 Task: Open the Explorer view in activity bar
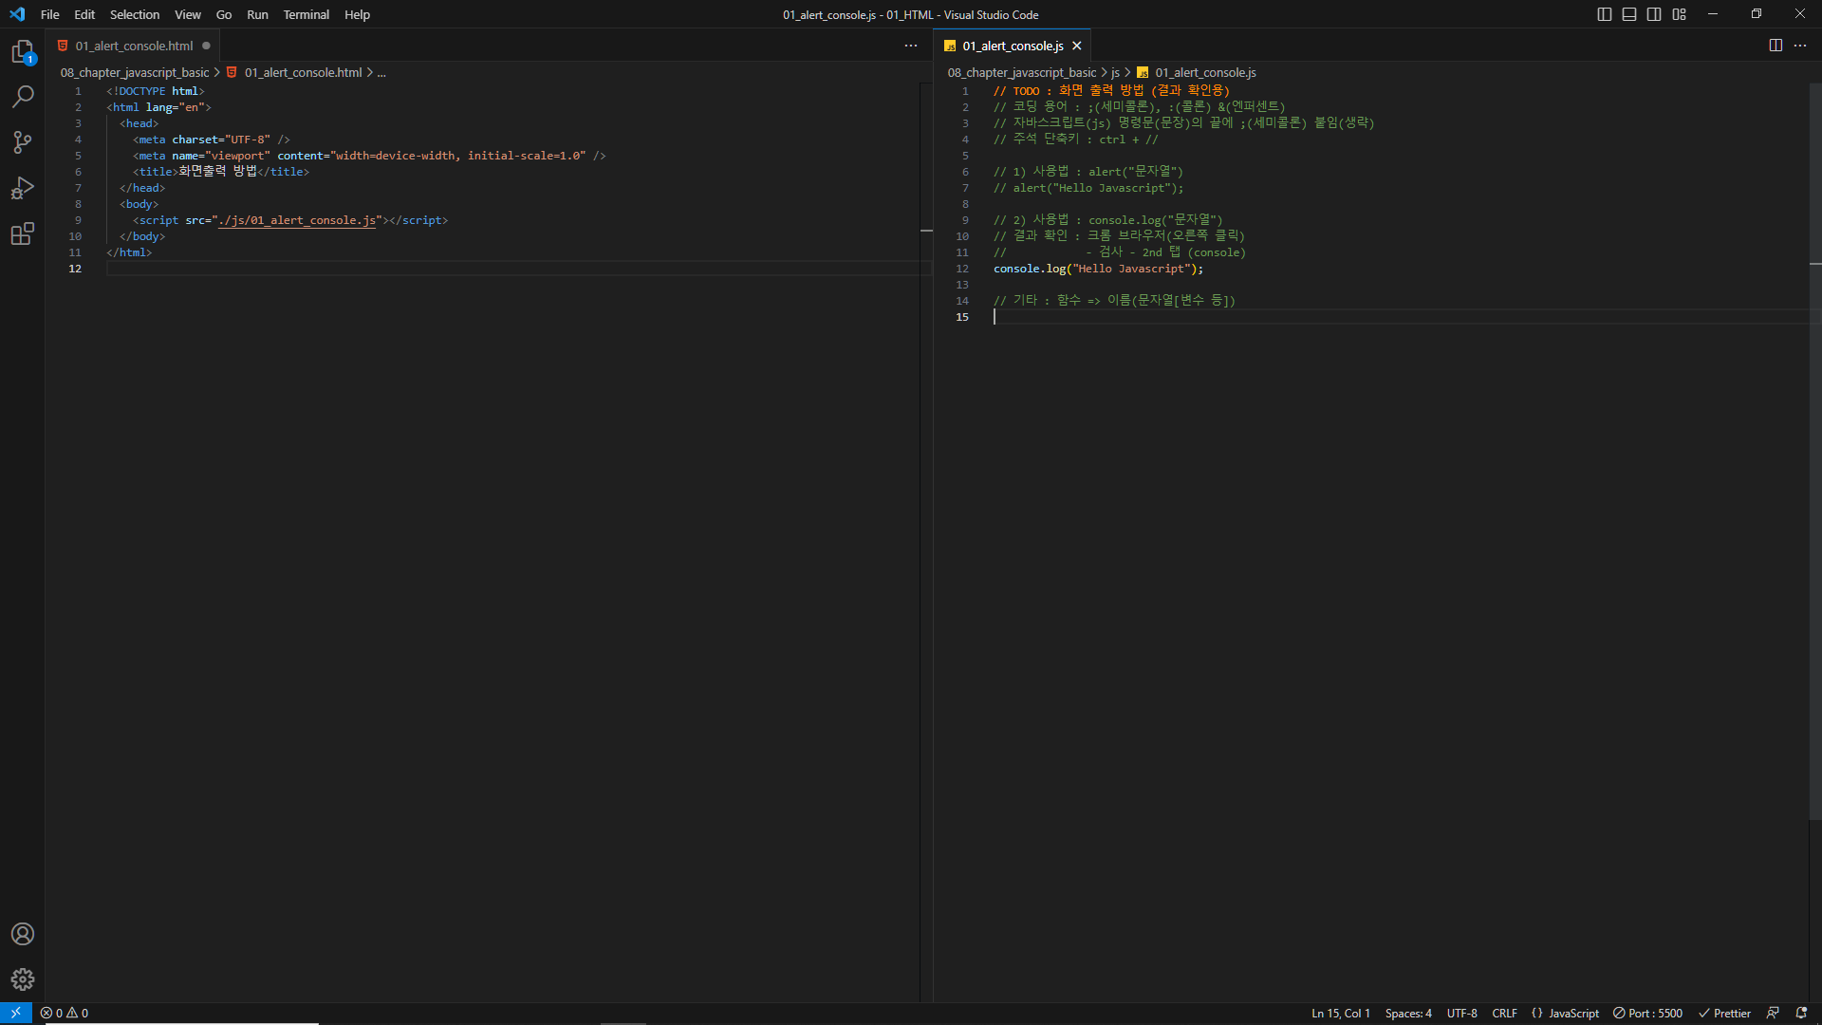23,51
